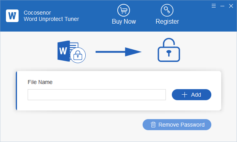Open the hamburger menu icon
This screenshot has width=237, height=142.
214,6
